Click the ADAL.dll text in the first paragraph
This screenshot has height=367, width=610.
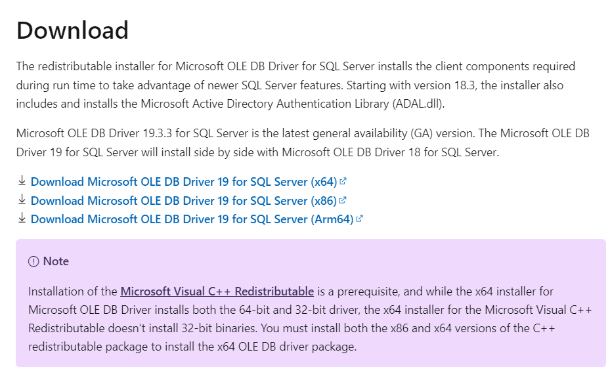(x=418, y=104)
